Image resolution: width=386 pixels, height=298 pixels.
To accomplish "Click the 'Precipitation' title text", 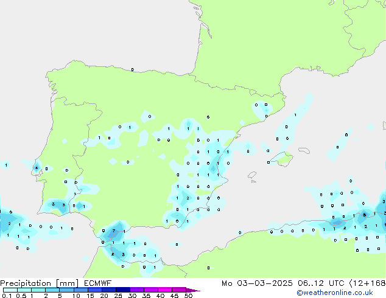I will 26,283.
